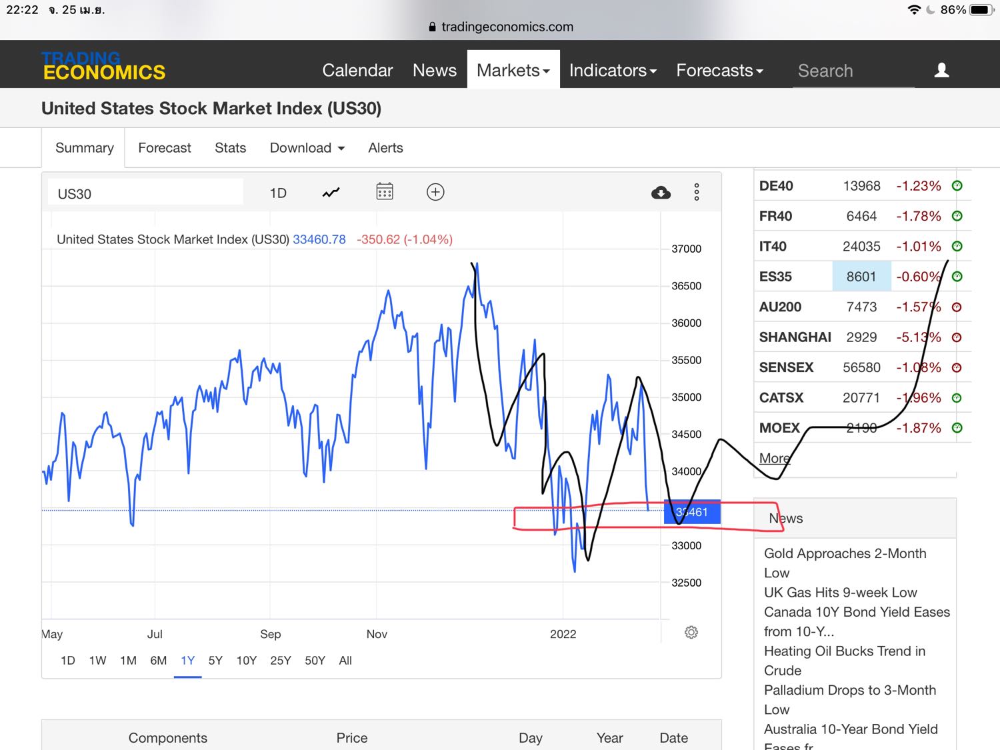Click the More markets link

(774, 458)
